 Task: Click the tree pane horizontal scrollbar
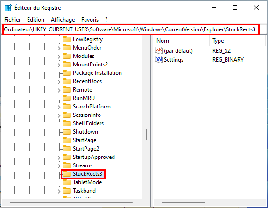(71, 202)
